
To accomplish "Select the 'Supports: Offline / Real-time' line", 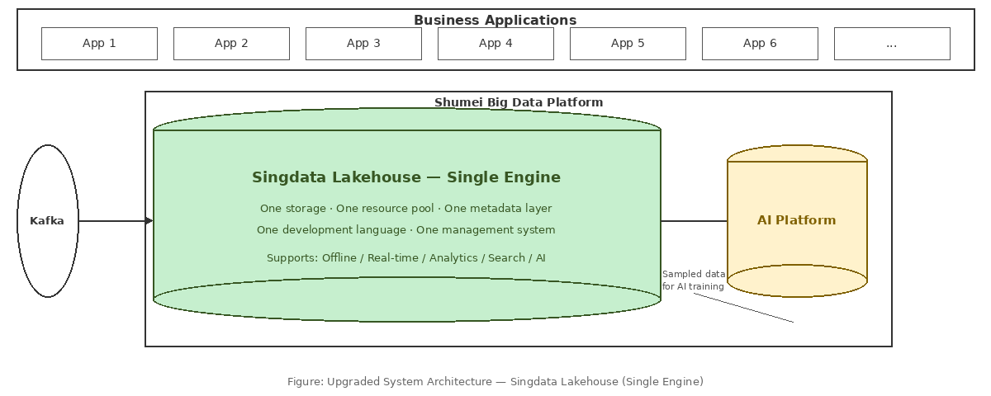I will 406,258.
